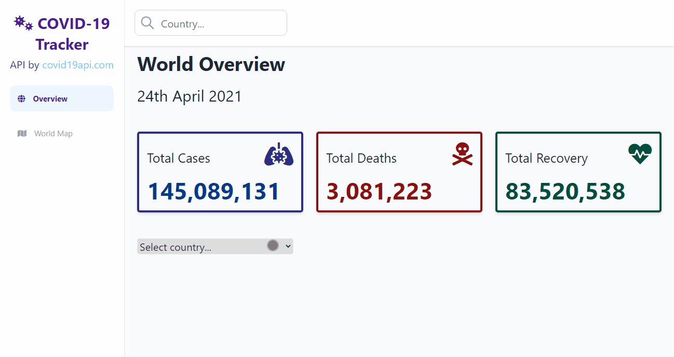Click the Total Recovery label

pos(546,159)
